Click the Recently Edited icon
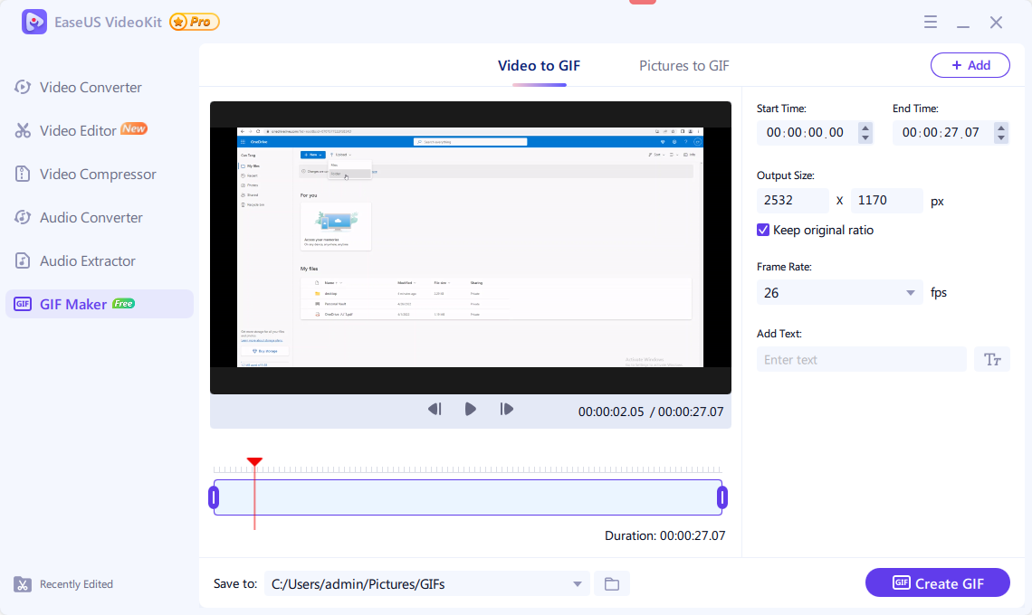This screenshot has height=615, width=1032. 23,584
